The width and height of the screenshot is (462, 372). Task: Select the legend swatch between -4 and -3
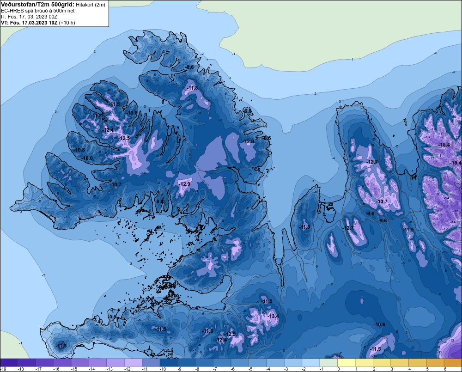(x=275, y=363)
